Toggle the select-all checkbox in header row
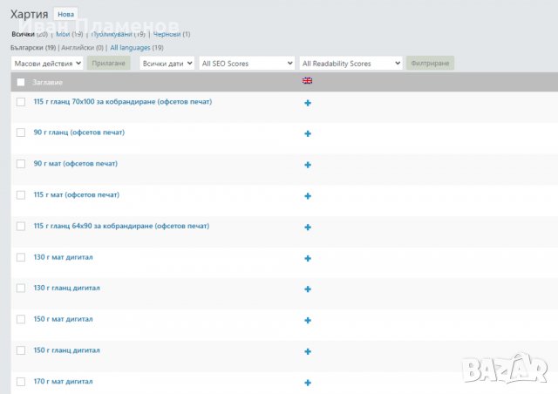 click(21, 82)
